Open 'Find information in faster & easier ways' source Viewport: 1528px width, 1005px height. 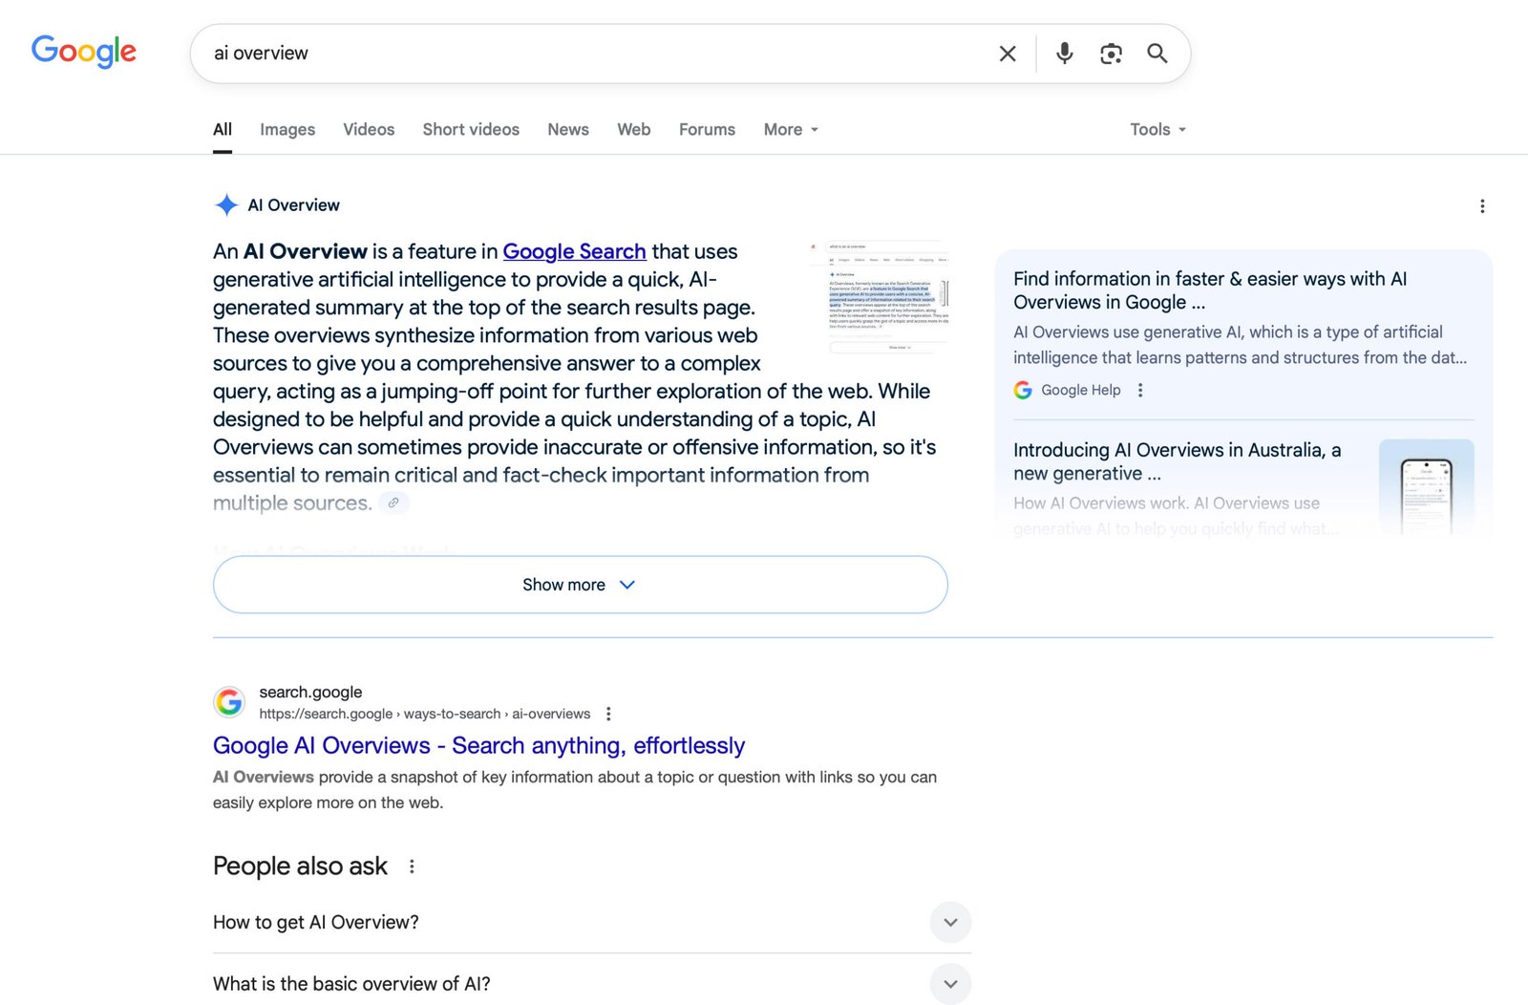point(1209,290)
